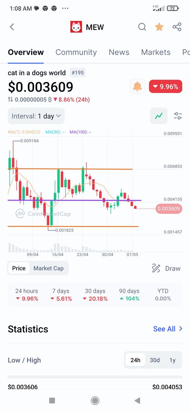This screenshot has height=412, width=190.
Task: Tap the MEW coin logo
Action: [76, 27]
